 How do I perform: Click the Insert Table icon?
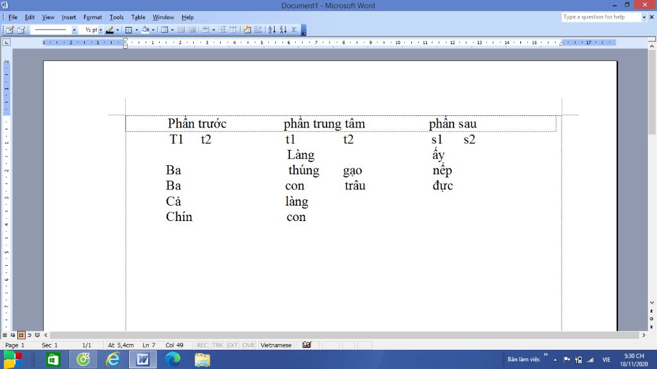[x=165, y=29]
